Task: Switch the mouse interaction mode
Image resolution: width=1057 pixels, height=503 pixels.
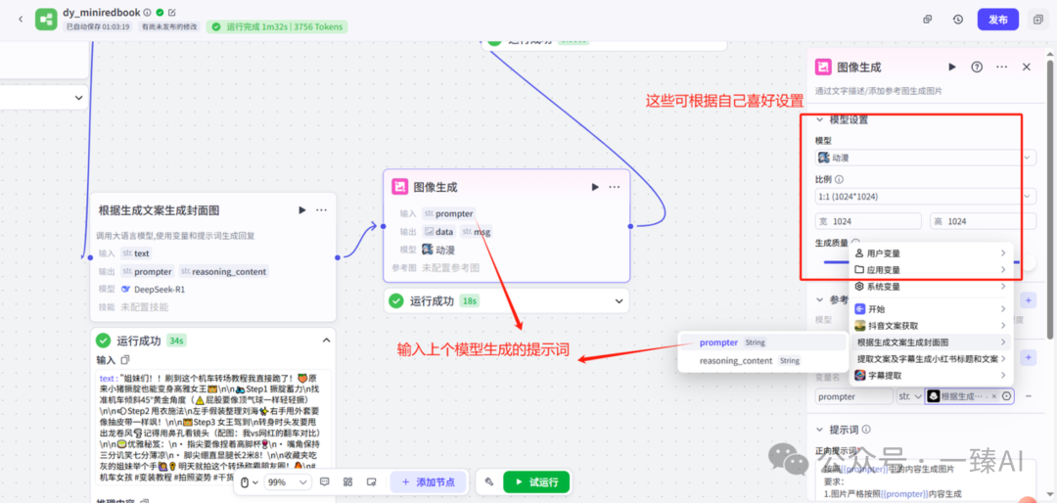Action: point(249,482)
